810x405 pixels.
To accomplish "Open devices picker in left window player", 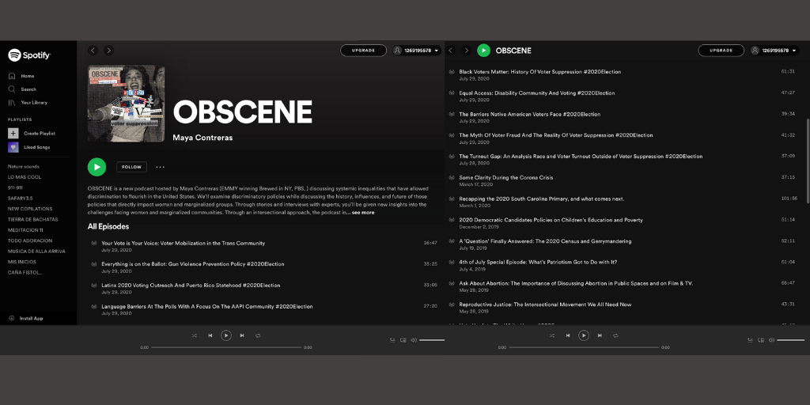I will click(403, 340).
